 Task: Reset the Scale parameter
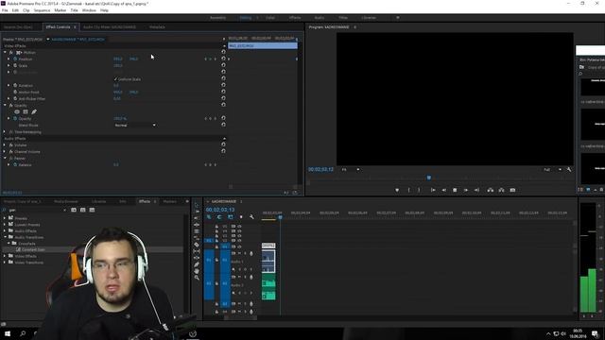point(223,65)
